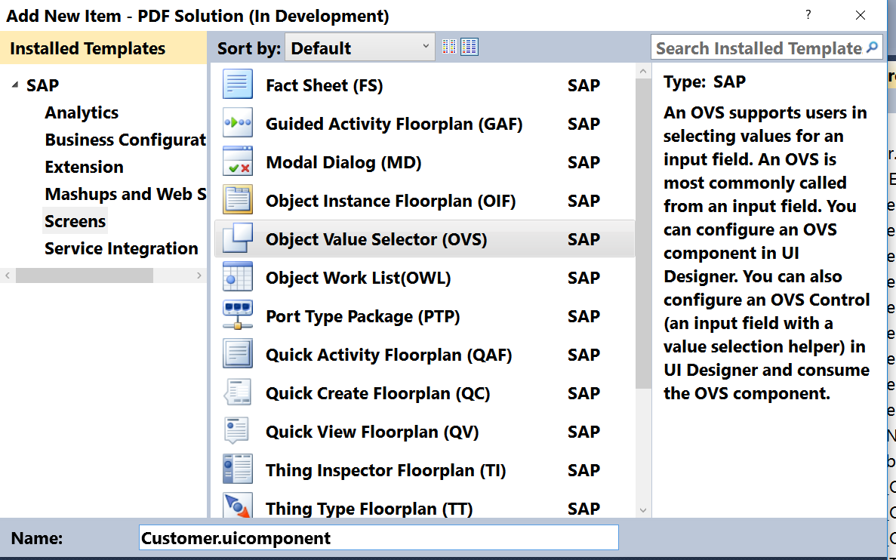Viewport: 896px width, 560px height.
Task: Select Quick Activity Floorplan (QAF) text
Action: pyautogui.click(x=389, y=355)
